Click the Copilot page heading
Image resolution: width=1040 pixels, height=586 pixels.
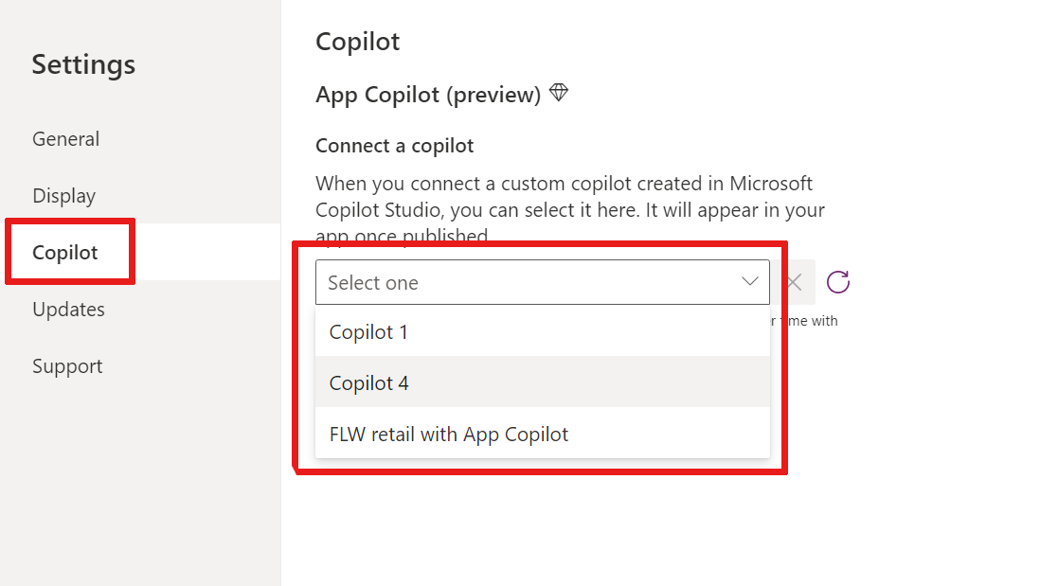point(357,41)
